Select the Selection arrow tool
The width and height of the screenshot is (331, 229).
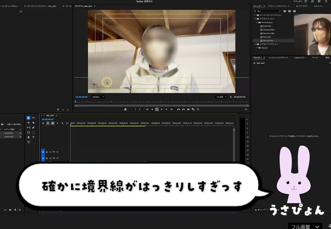28,118
